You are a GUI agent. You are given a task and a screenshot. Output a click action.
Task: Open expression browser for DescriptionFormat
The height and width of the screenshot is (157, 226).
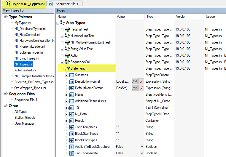tap(135, 81)
